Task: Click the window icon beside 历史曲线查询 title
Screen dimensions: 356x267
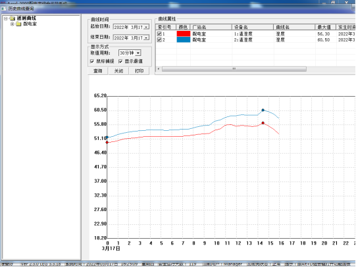Action: pyautogui.click(x=3, y=9)
